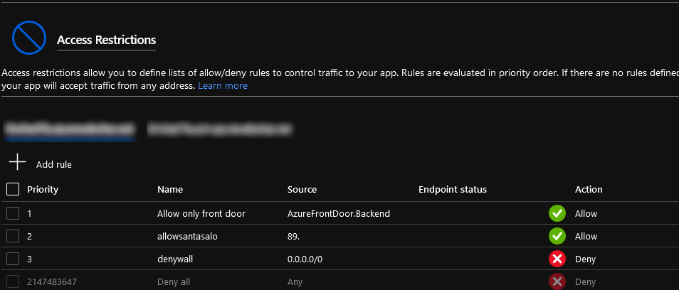Viewport: 679px width, 290px height.
Task: Click the plus icon to add rule
Action: tap(17, 164)
